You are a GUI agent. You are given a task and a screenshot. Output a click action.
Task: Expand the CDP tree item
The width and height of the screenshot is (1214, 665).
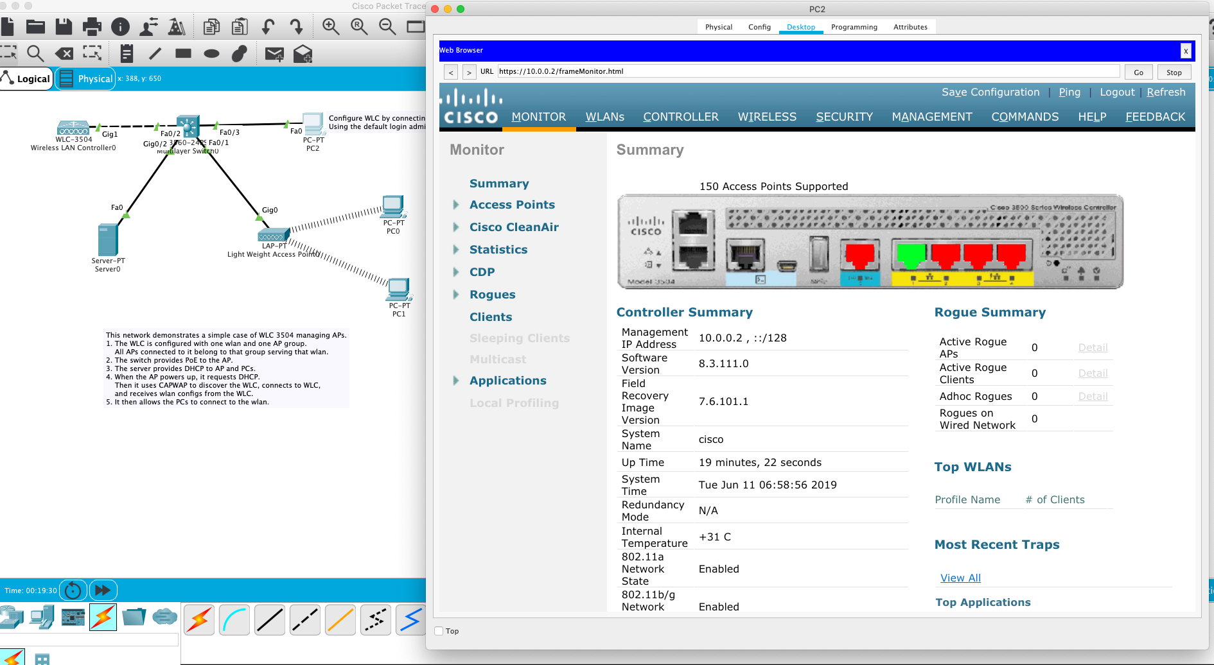coord(456,272)
